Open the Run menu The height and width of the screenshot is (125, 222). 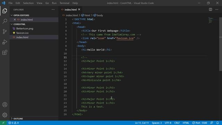54,3
